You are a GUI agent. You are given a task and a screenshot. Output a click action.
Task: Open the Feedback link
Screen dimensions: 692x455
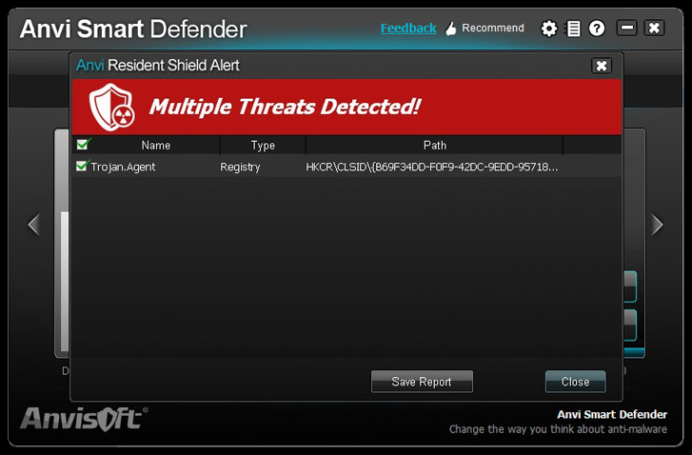[x=408, y=29]
